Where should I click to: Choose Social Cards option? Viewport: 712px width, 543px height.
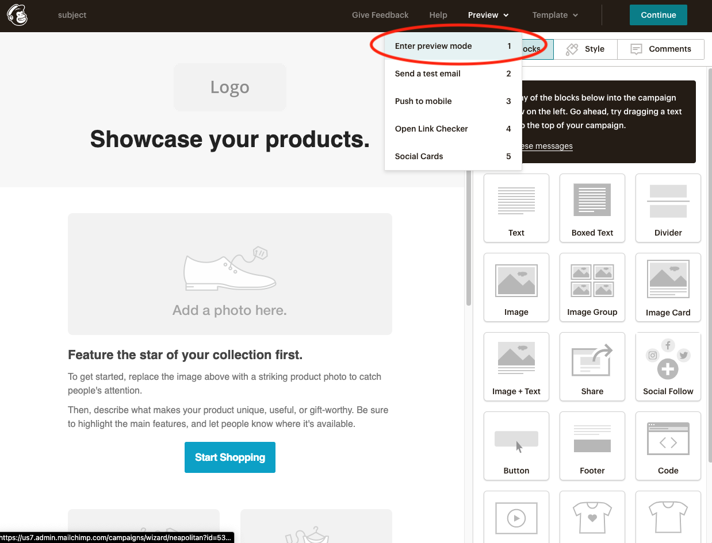[453, 156]
